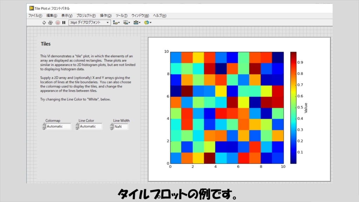Click the Colormap increment/decrement arrows
Screen dimensions: 359x202
[44, 126]
